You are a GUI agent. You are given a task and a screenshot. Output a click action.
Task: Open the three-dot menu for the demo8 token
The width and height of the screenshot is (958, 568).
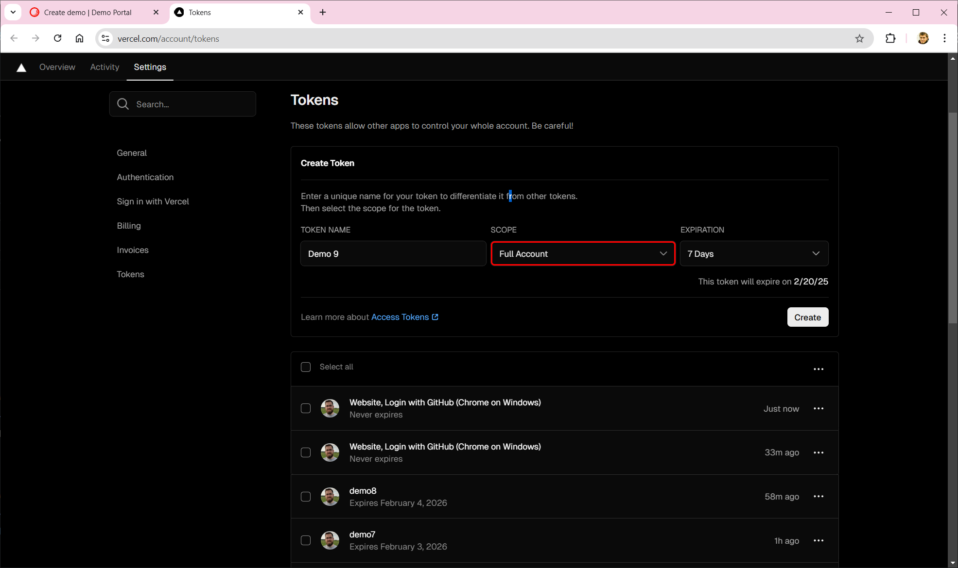819,497
